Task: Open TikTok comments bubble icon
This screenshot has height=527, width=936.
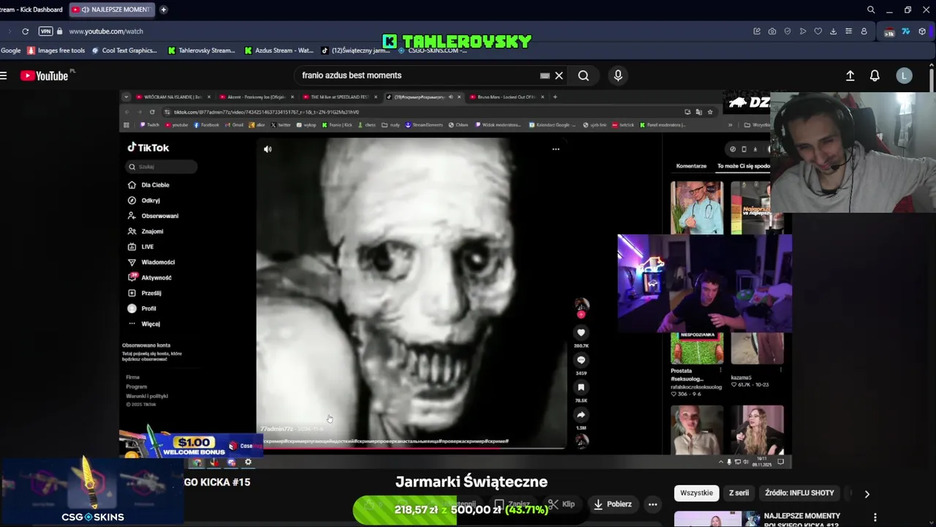Action: [x=581, y=360]
